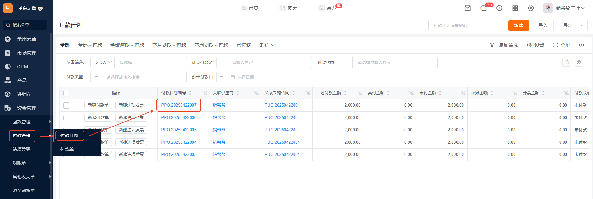
Task: Click the orange 新建 button
Action: coord(518,26)
